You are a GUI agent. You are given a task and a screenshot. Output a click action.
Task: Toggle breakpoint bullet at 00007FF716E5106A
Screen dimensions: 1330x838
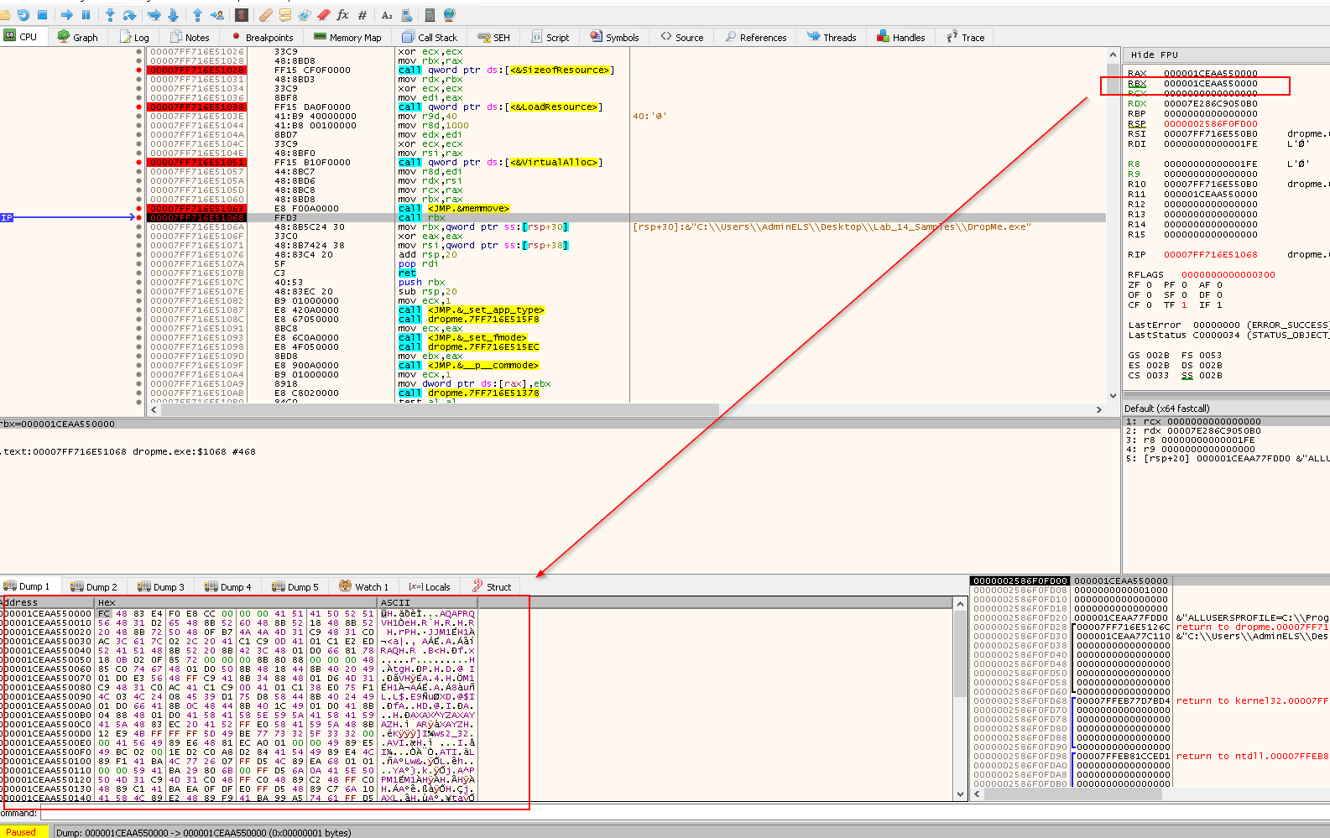[x=138, y=227]
